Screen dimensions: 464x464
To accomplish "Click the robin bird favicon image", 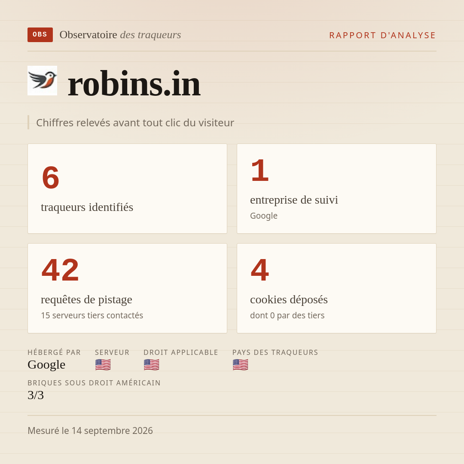I will click(42, 80).
